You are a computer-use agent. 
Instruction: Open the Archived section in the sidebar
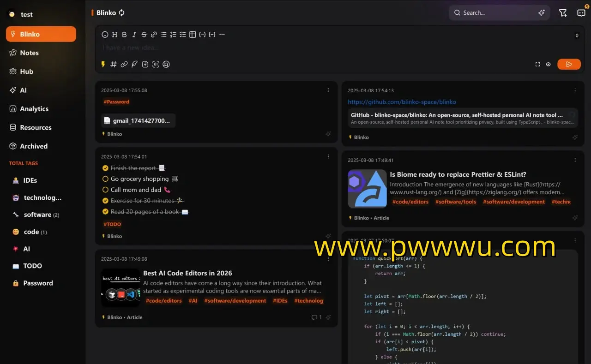pyautogui.click(x=34, y=146)
